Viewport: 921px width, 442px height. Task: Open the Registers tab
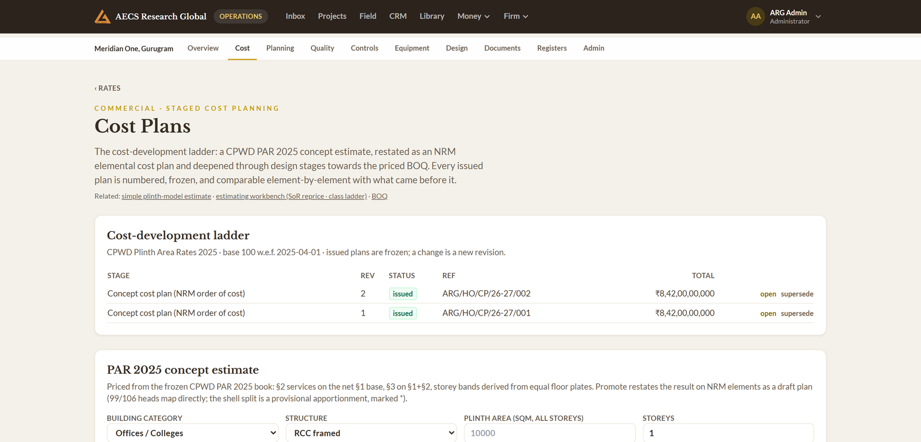coord(552,48)
